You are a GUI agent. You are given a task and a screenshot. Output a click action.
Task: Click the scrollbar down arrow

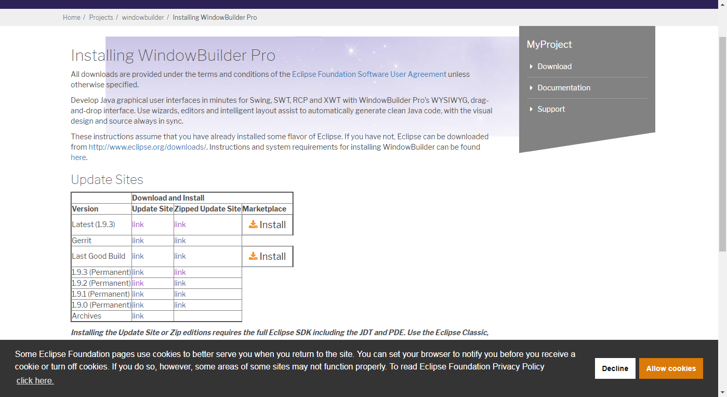click(x=722, y=393)
